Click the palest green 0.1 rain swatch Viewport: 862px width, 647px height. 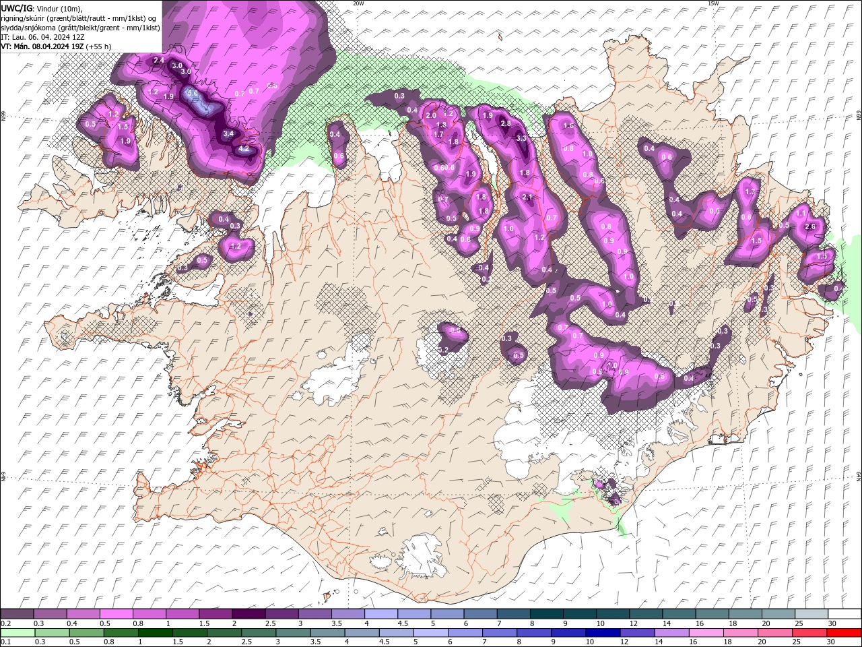tap(18, 633)
